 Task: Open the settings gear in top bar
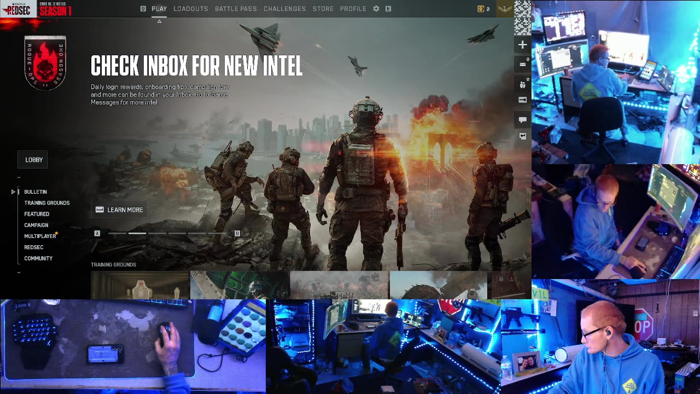pyautogui.click(x=376, y=9)
